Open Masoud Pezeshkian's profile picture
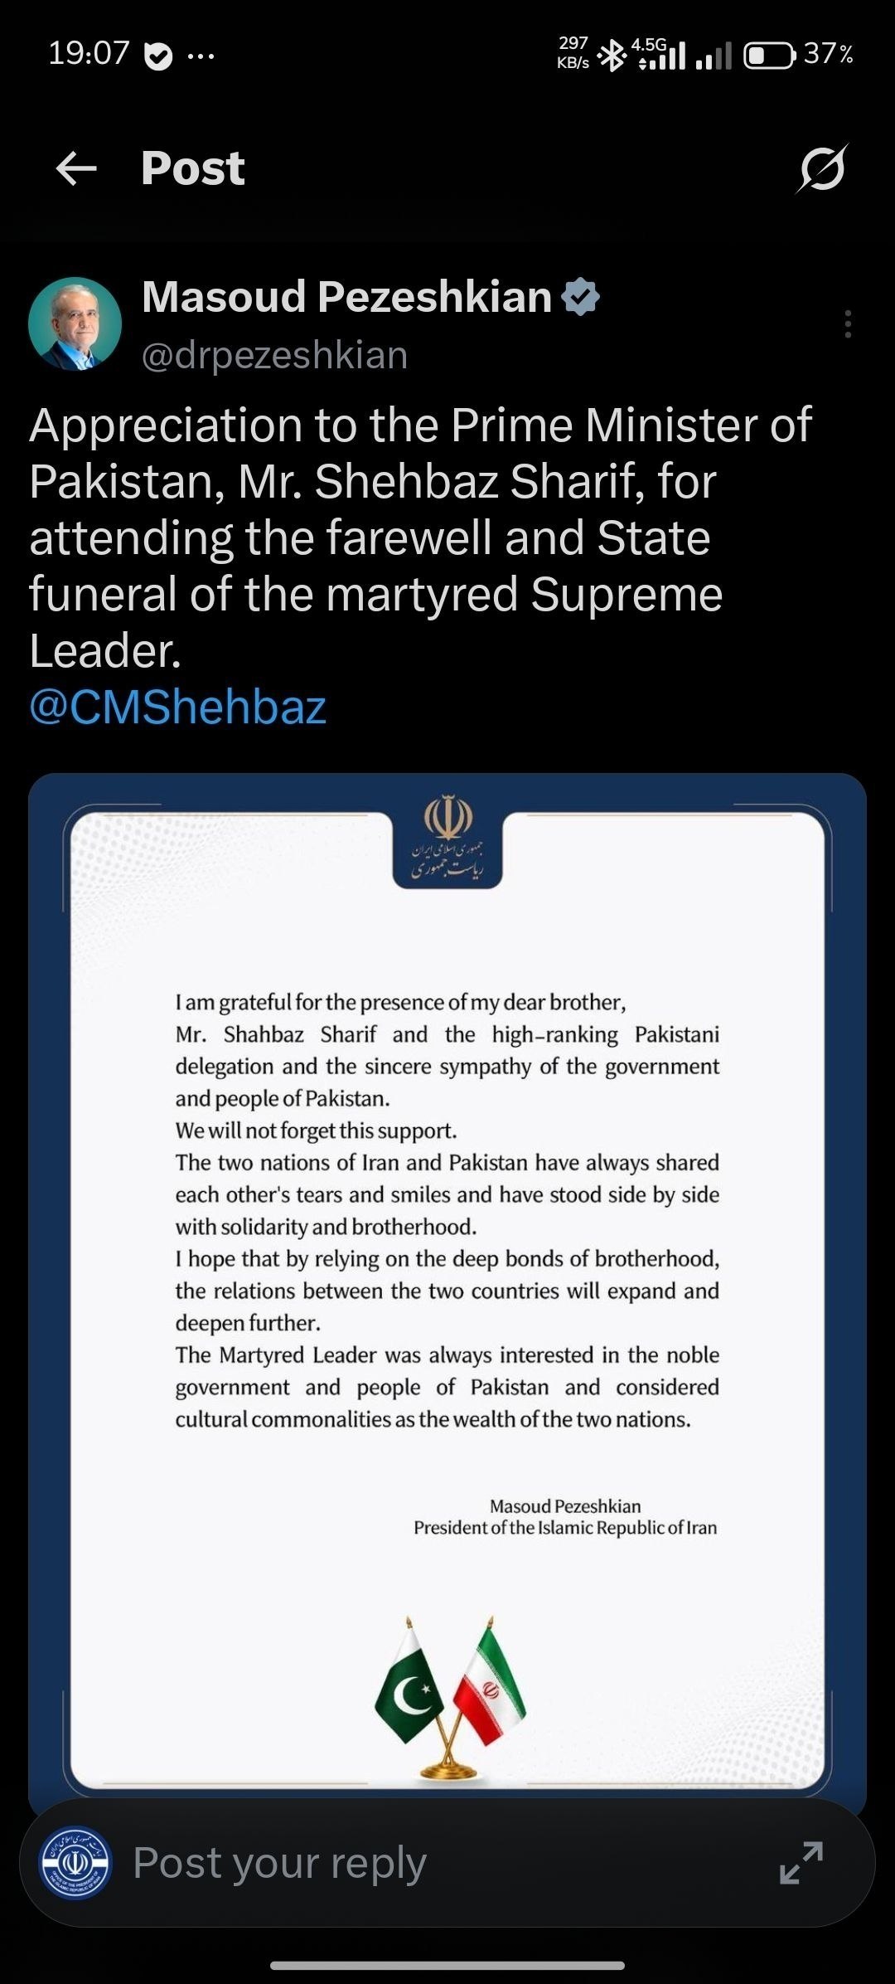The image size is (895, 1984). coord(75,323)
